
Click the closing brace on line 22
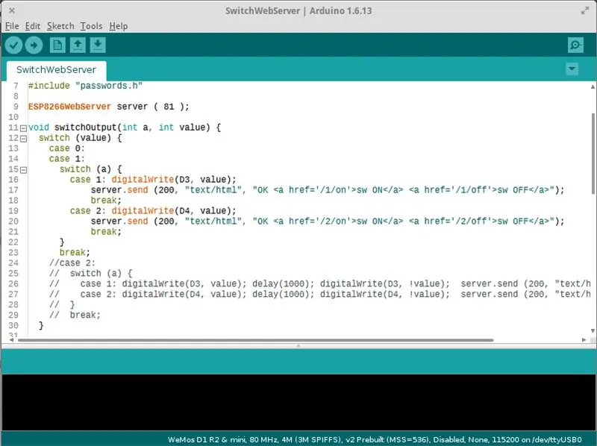pos(62,242)
